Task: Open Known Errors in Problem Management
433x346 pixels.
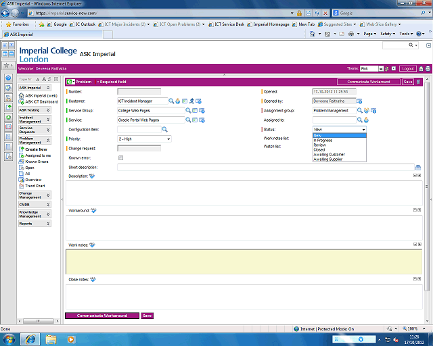Action: coord(36,162)
